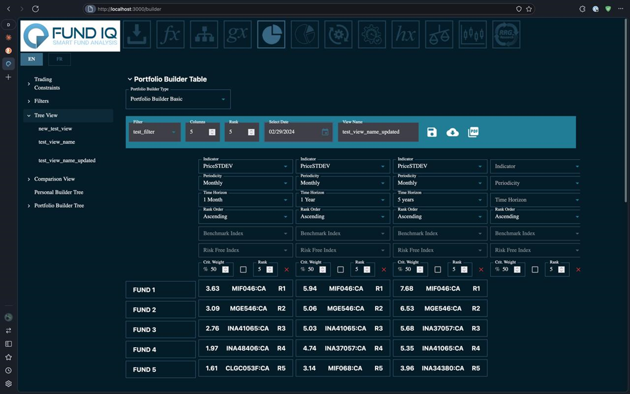
Task: Open the Portfolio Builder Type dropdown
Action: click(x=178, y=99)
